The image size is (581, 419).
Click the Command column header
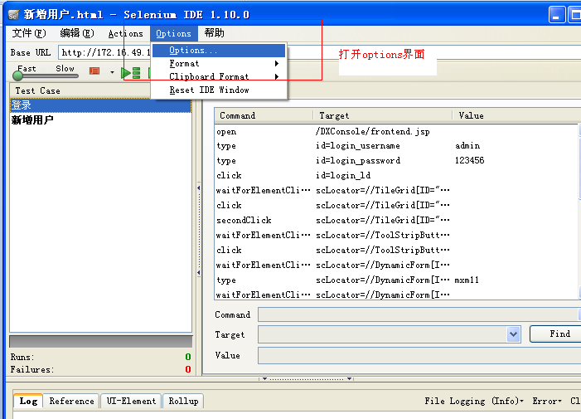click(264, 115)
